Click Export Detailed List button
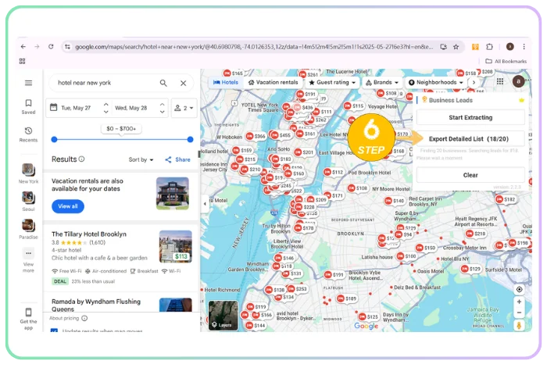547x368 pixels. [470, 139]
